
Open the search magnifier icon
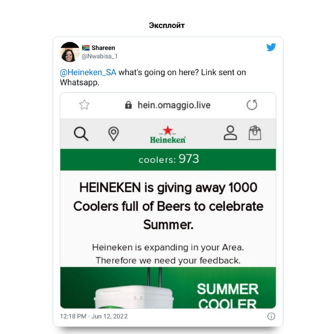coord(81,134)
